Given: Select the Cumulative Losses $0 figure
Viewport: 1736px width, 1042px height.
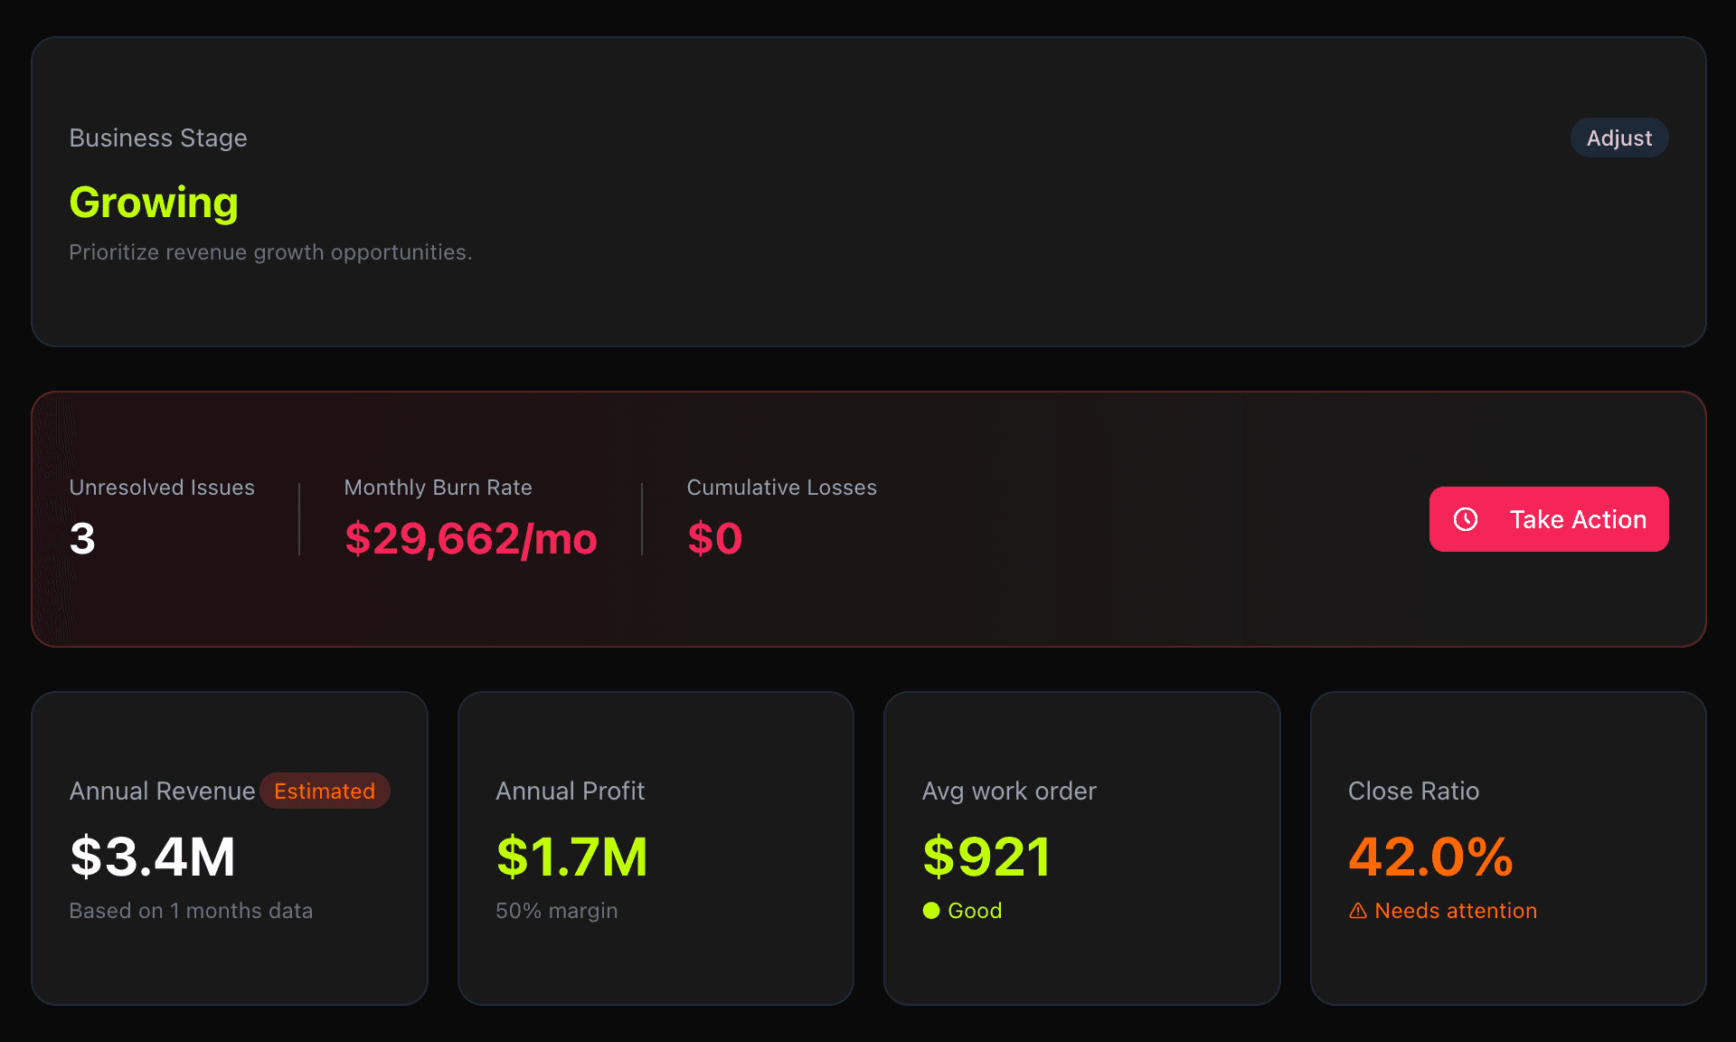Looking at the screenshot, I should coord(714,538).
